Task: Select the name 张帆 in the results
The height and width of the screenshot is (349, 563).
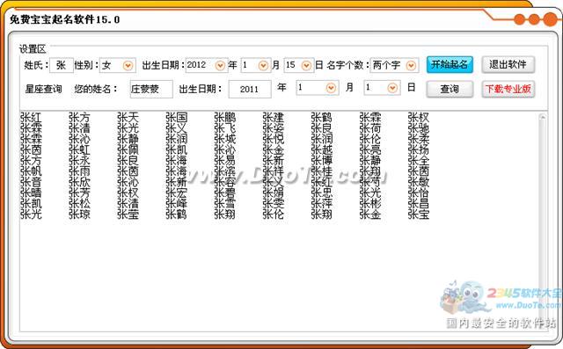Action: point(31,171)
